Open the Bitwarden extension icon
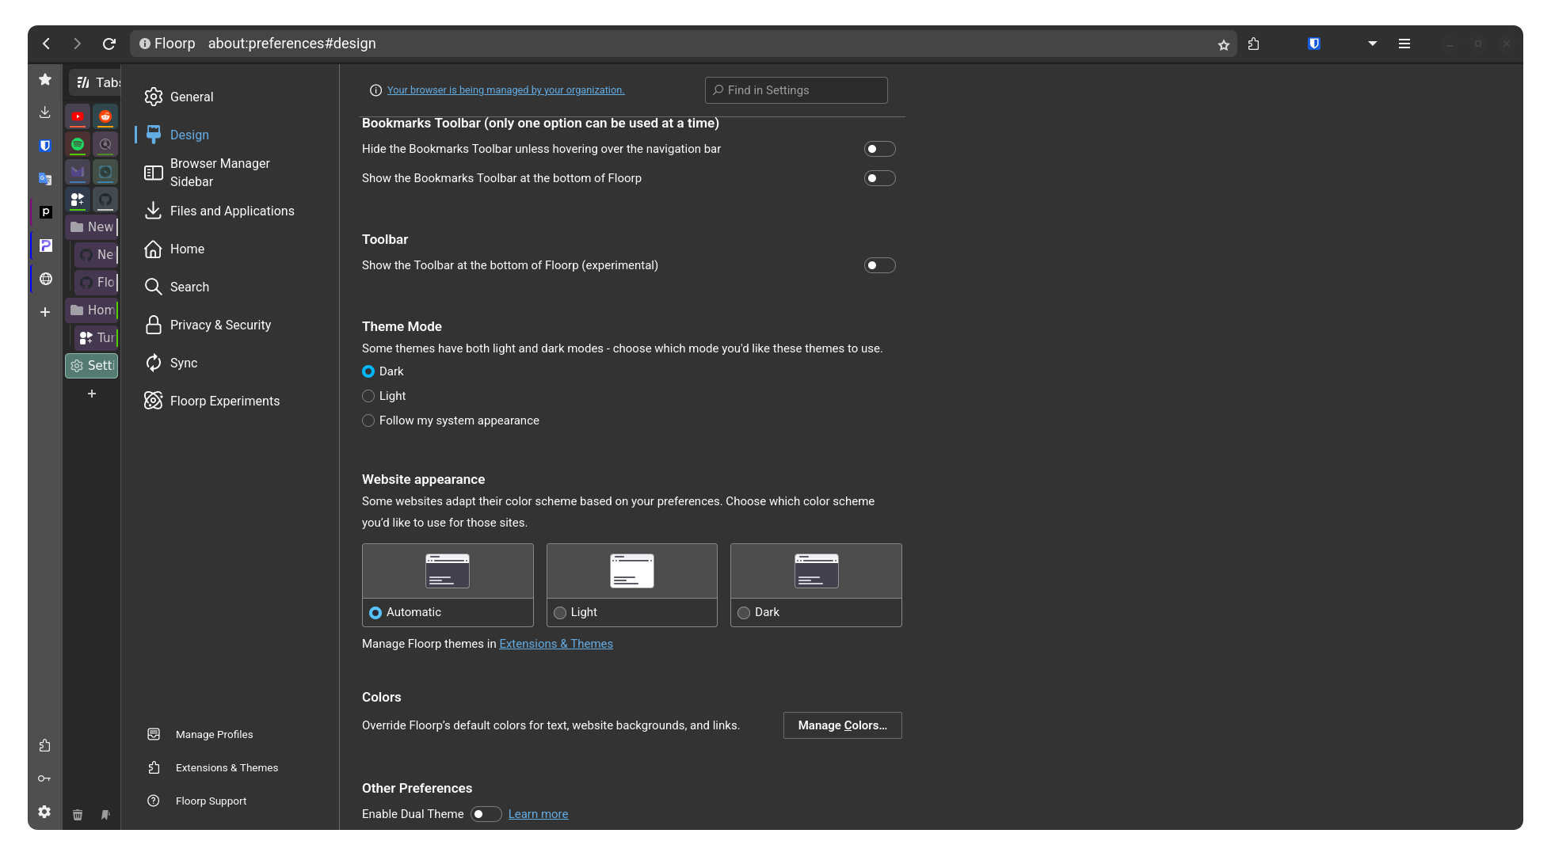 point(1314,44)
